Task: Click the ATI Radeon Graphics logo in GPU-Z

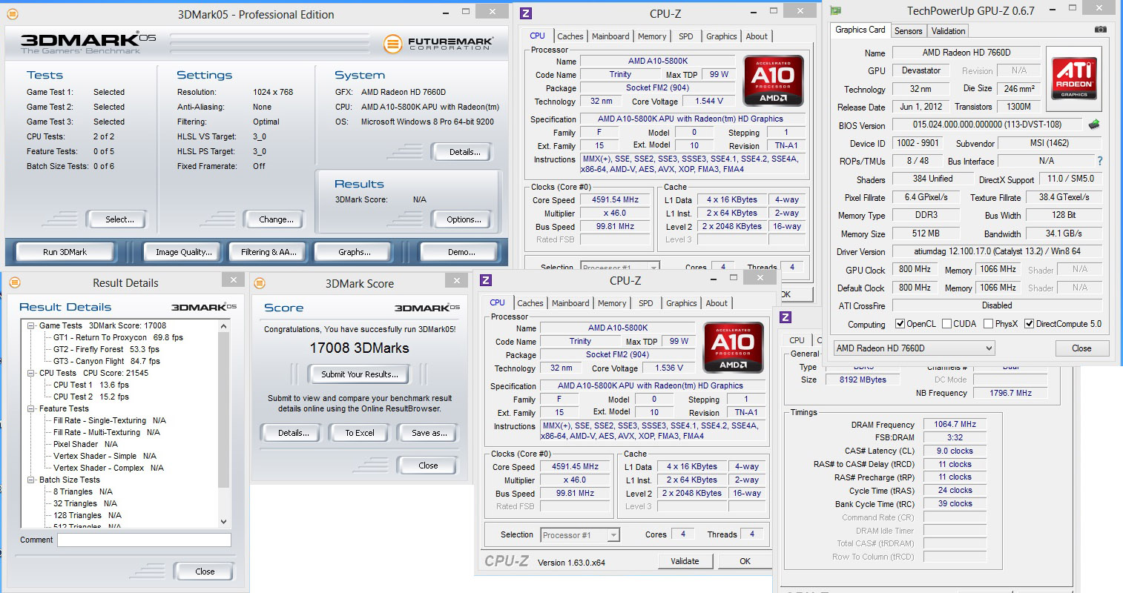Action: [x=1073, y=79]
